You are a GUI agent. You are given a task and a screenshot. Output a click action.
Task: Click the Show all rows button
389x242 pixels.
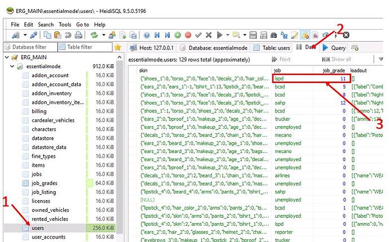point(337,59)
